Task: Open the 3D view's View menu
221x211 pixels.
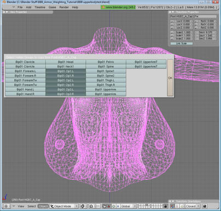Action: click(21, 206)
